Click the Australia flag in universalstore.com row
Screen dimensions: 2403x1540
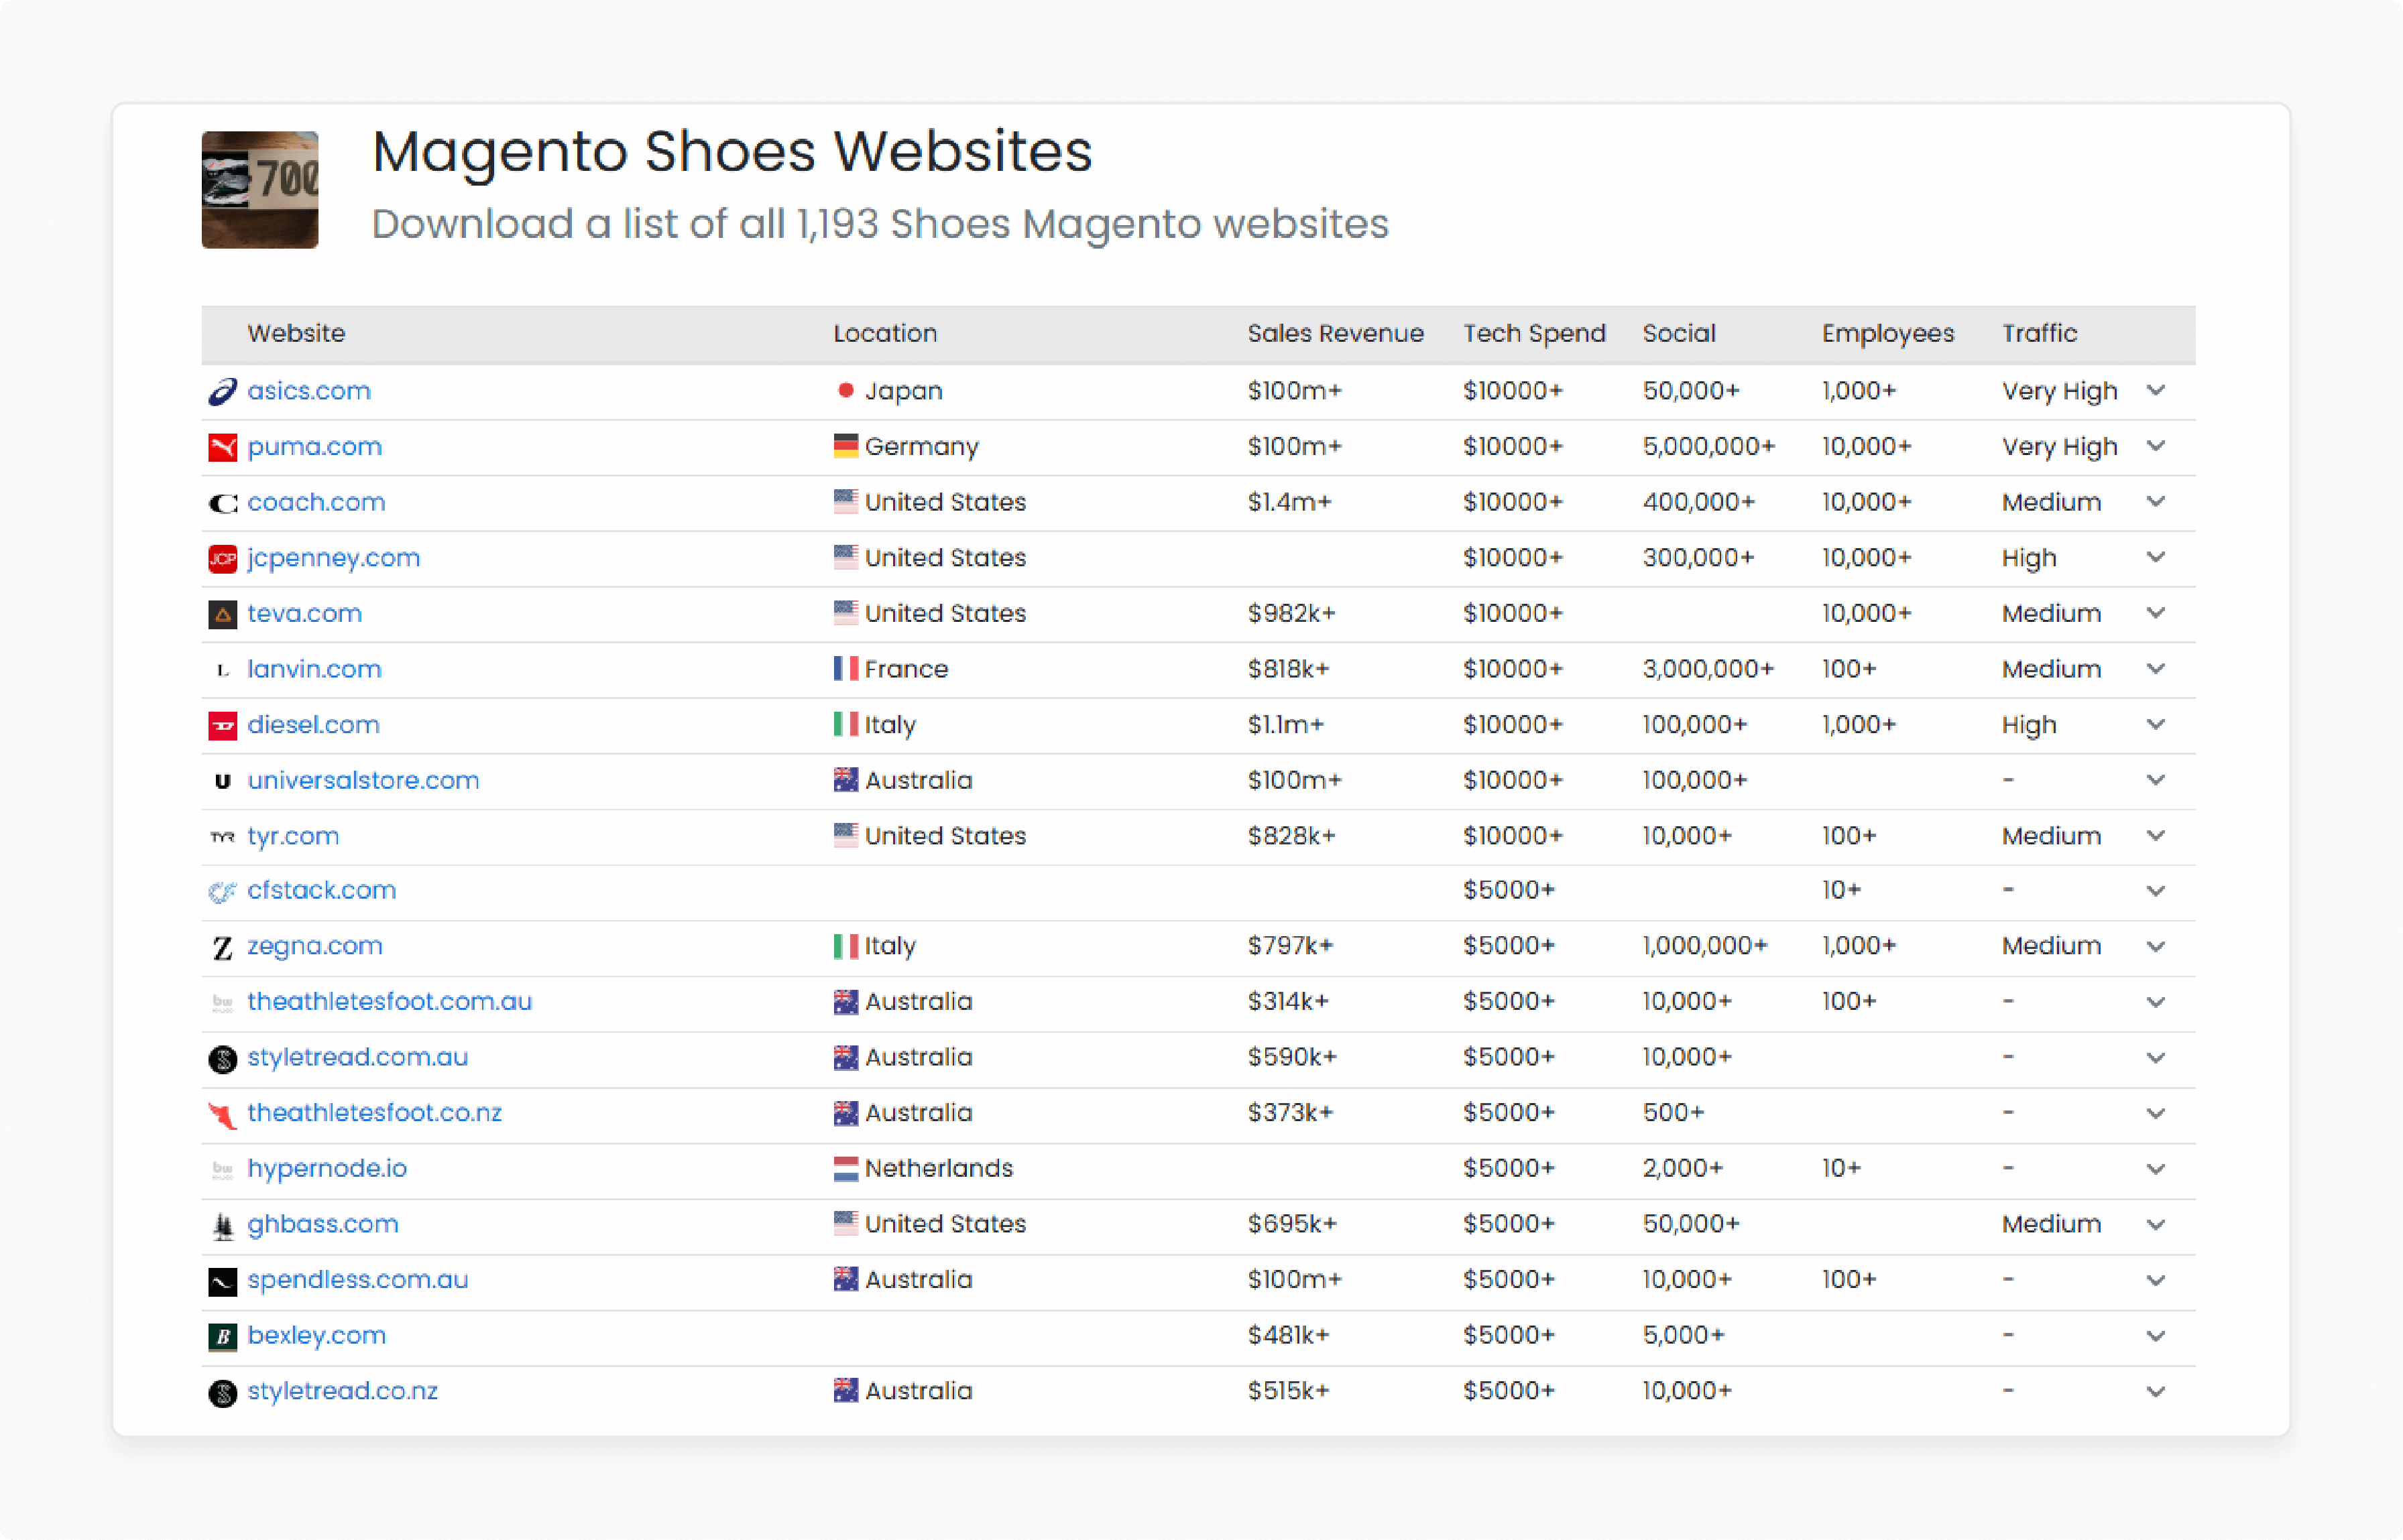pos(845,779)
